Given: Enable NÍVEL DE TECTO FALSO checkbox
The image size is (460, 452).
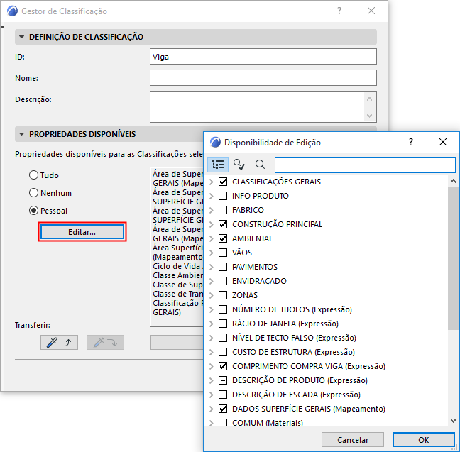Looking at the screenshot, I should [223, 338].
